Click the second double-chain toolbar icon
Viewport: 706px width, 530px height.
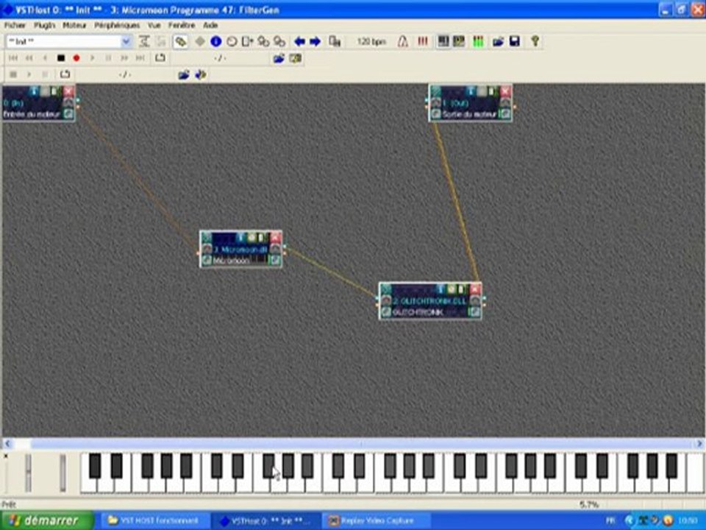click(279, 41)
